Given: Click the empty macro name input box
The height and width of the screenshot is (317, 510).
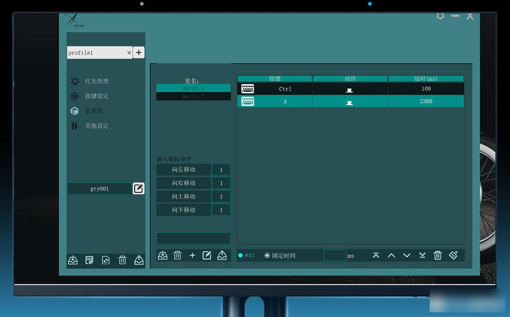Looking at the screenshot, I should [194, 238].
